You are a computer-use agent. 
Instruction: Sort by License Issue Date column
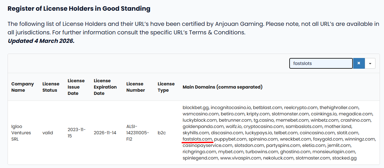pyautogui.click(x=76, y=87)
